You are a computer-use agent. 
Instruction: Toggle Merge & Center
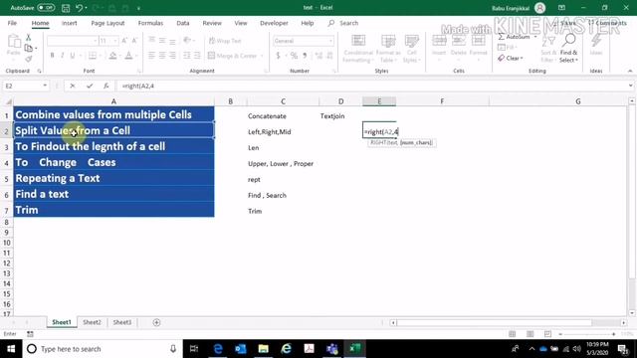click(x=233, y=56)
